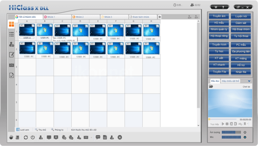Open the dropdown arrow beside toolbar cassette icon
Screen dimensions: 258x146
(x=91, y=138)
